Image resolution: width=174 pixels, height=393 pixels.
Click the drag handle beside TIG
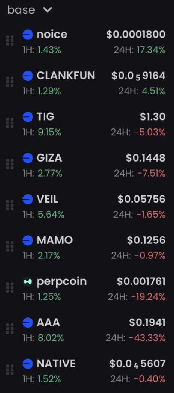pyautogui.click(x=10, y=123)
